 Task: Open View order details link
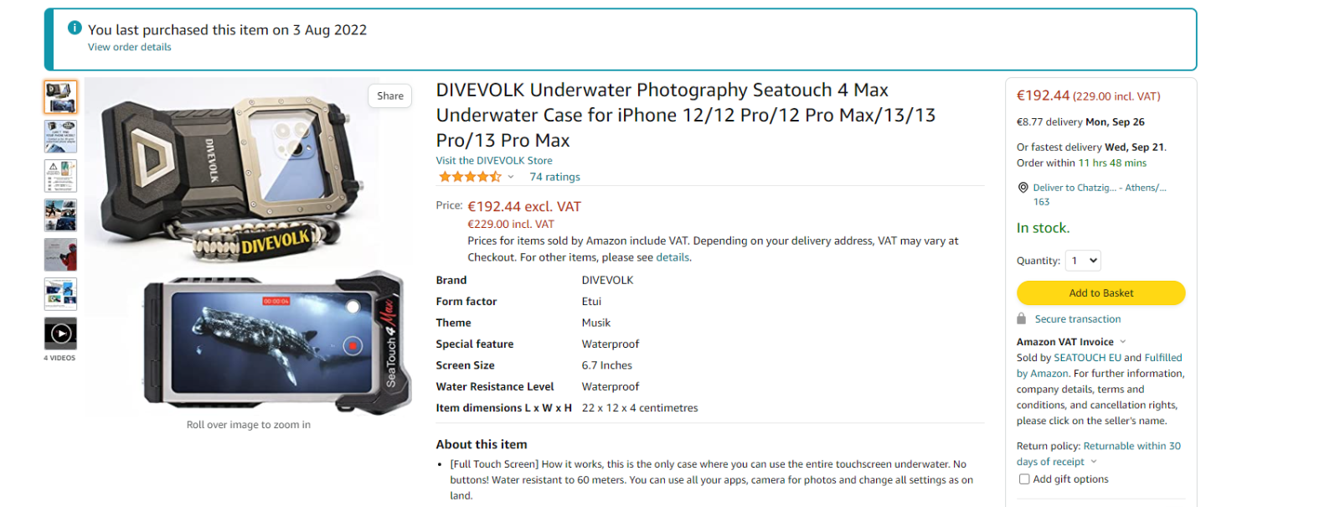pos(130,47)
